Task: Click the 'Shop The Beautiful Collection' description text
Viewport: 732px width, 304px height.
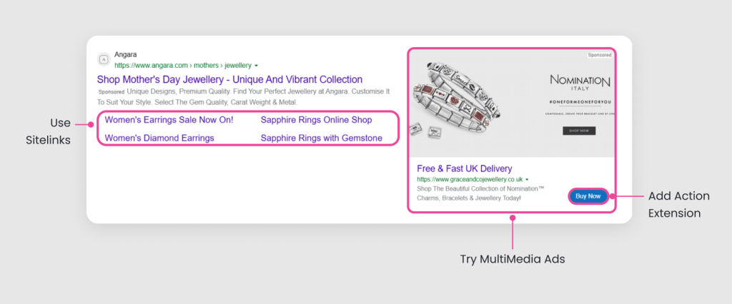Action: click(x=481, y=193)
